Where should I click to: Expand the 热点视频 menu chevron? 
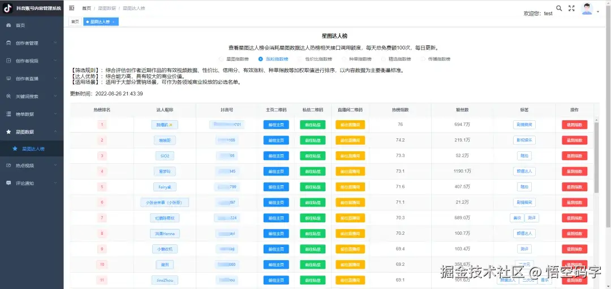click(x=55, y=165)
